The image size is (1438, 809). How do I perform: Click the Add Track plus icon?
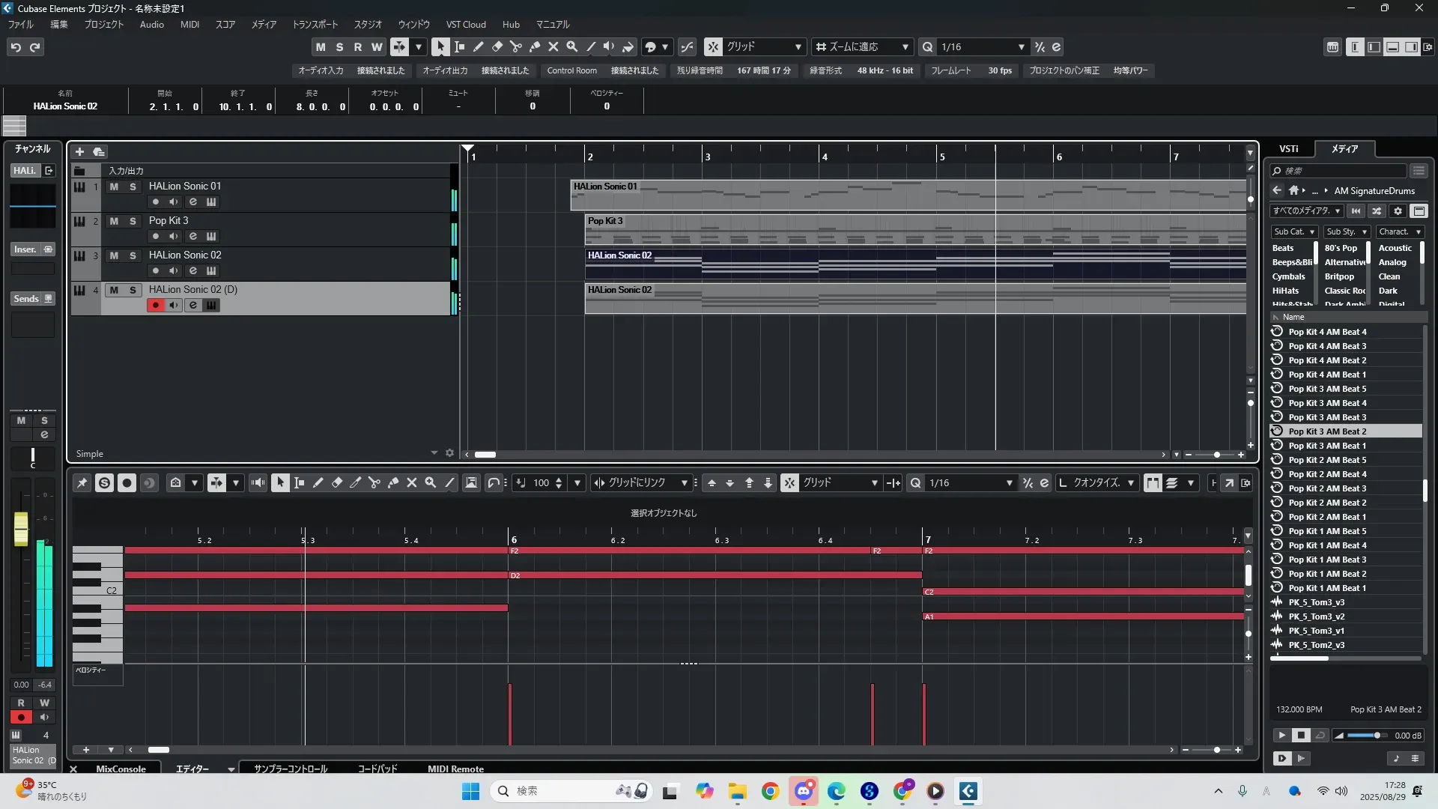79,151
